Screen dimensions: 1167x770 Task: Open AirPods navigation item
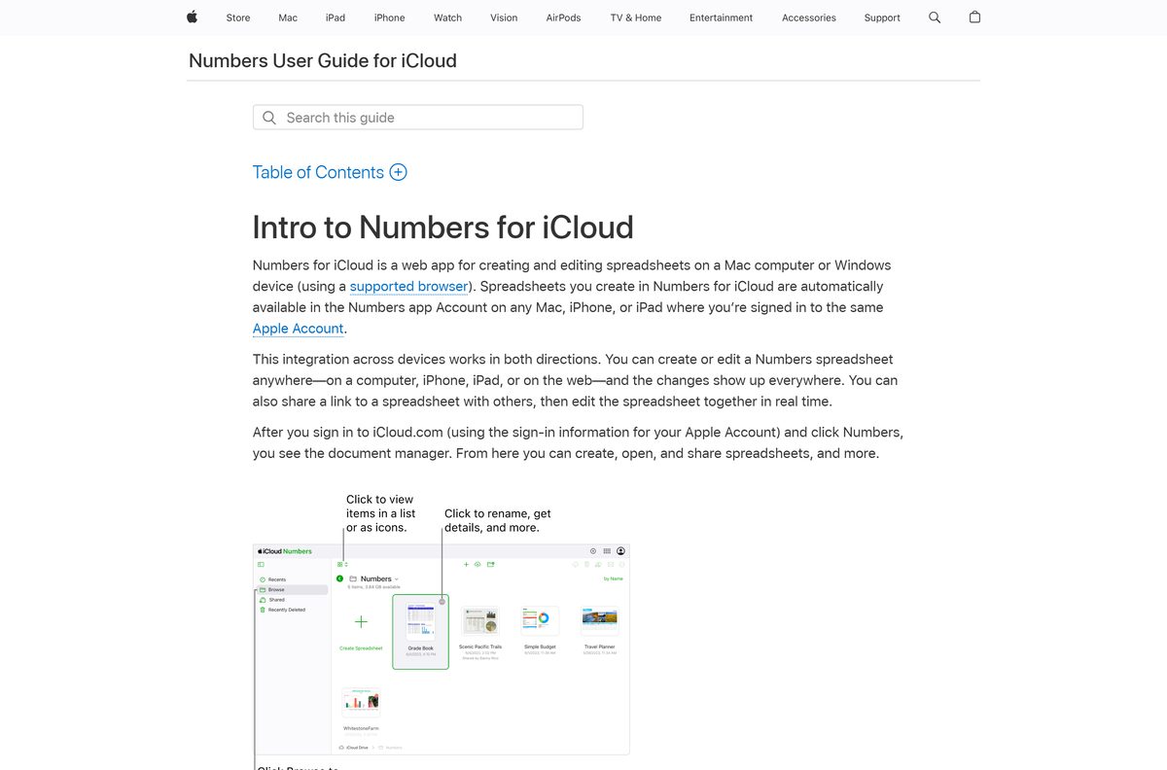pos(563,17)
